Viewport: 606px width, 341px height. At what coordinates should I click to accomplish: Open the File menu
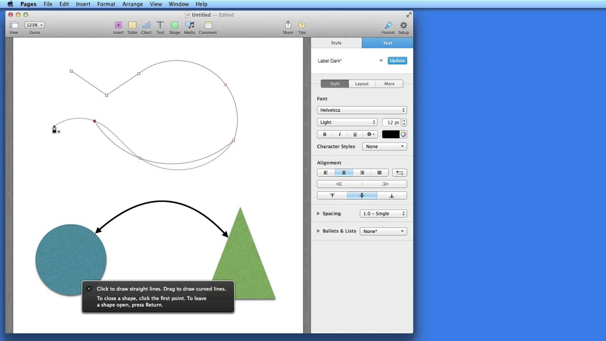pos(48,4)
